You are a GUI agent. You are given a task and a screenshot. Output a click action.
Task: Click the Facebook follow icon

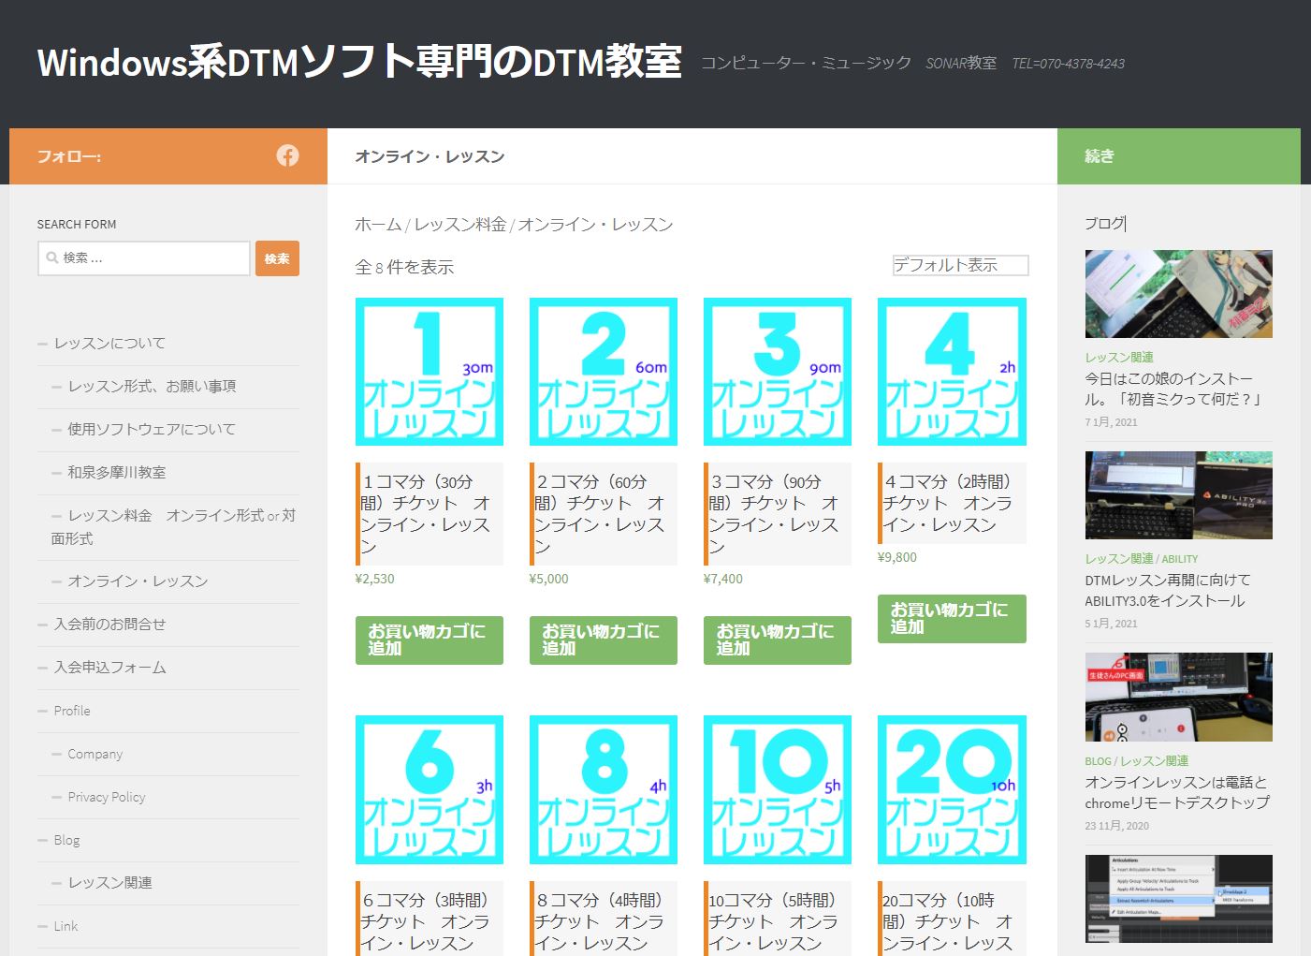[287, 155]
